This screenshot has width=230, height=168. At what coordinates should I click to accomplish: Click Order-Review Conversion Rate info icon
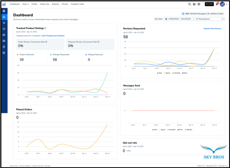pos(46,42)
